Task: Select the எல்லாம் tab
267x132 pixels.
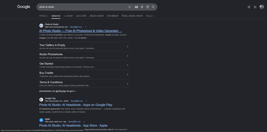Action: tap(56, 16)
